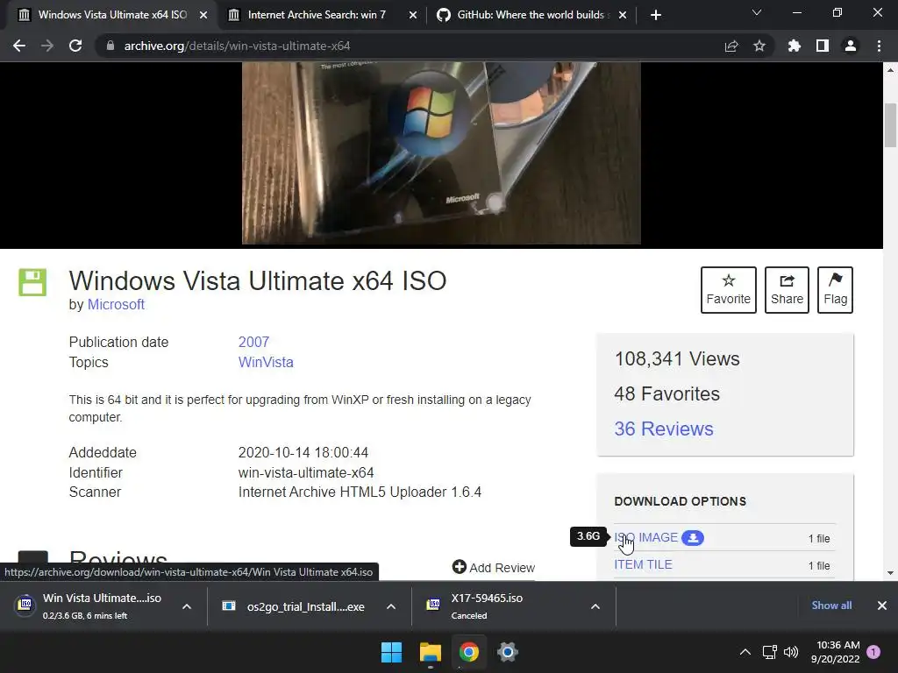This screenshot has height=673, width=898.
Task: Click Add Review
Action: click(494, 567)
